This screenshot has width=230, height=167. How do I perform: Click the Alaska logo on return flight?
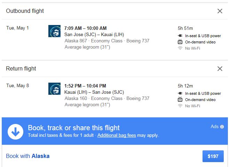(54, 89)
